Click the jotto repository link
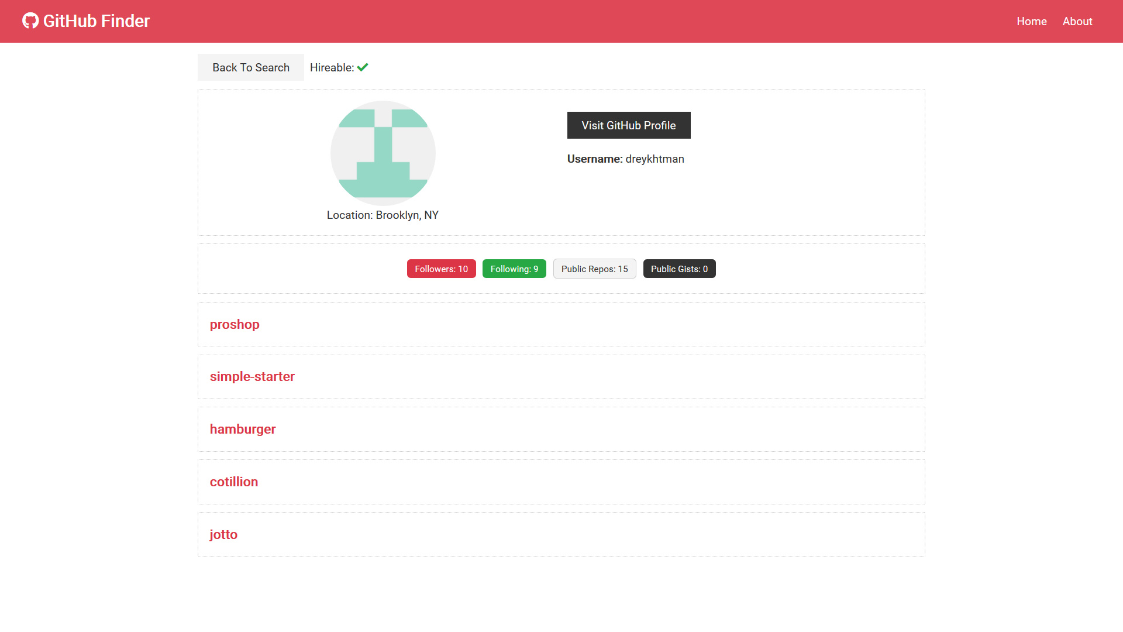This screenshot has height=632, width=1123. (x=223, y=533)
